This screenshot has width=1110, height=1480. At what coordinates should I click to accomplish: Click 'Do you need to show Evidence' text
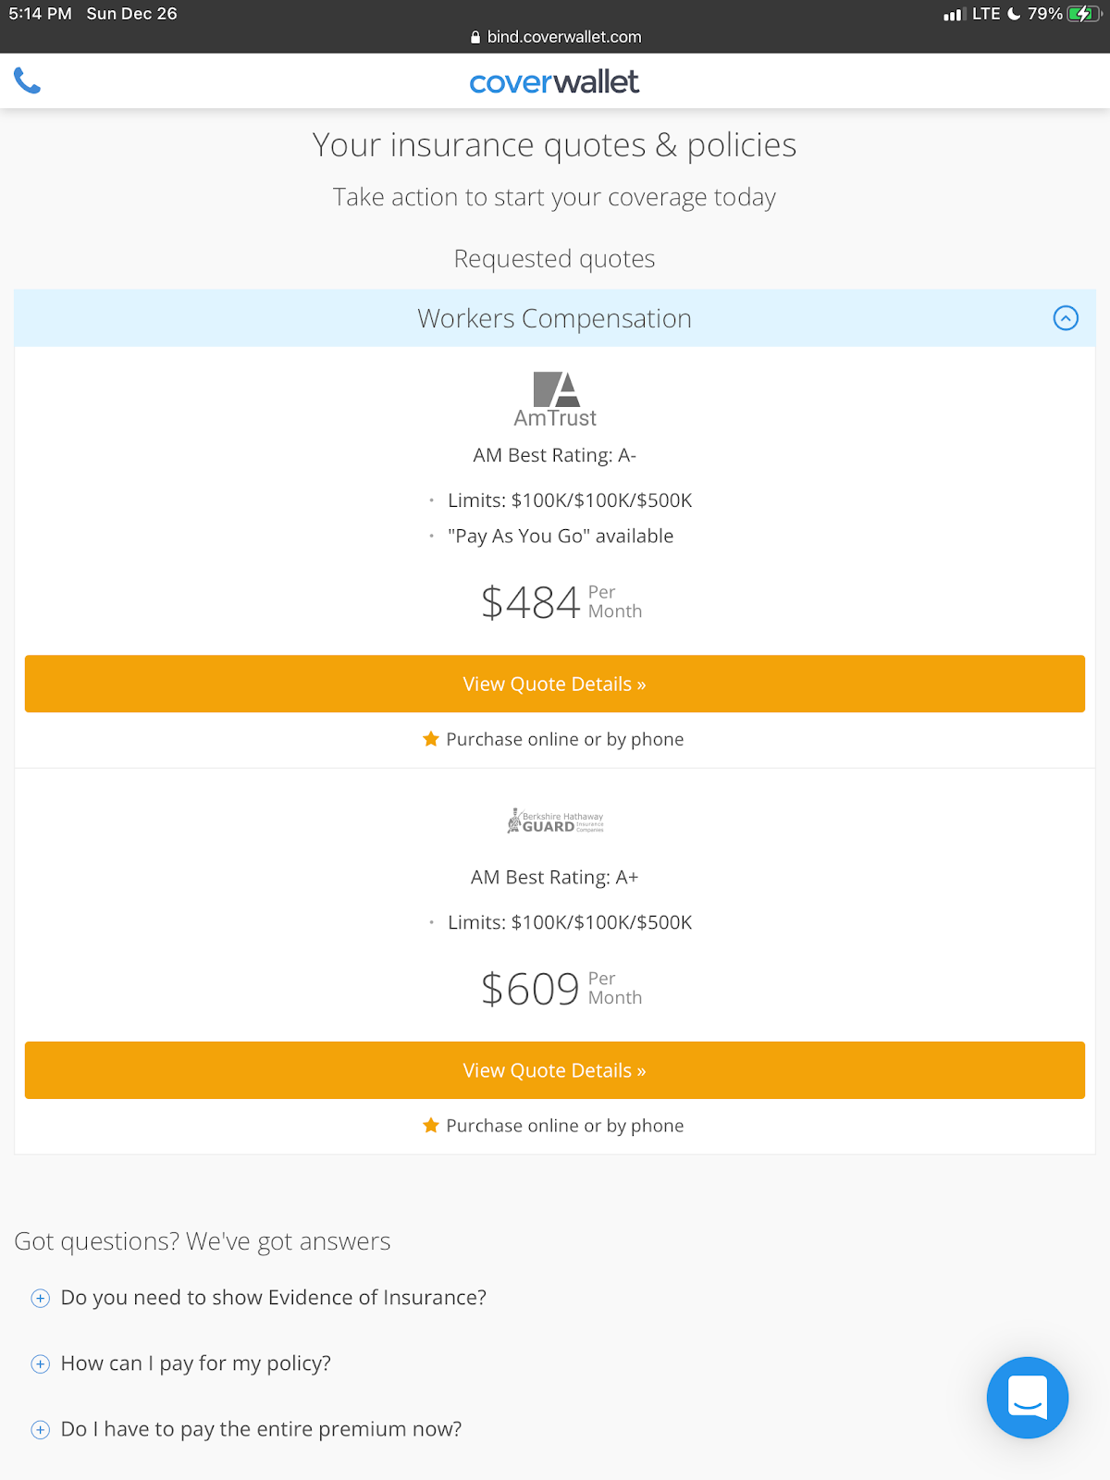pos(274,1298)
